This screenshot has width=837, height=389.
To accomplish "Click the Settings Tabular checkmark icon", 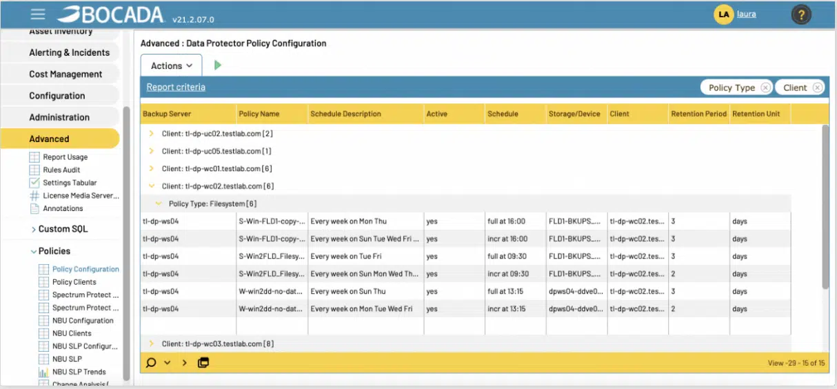I will tap(34, 183).
